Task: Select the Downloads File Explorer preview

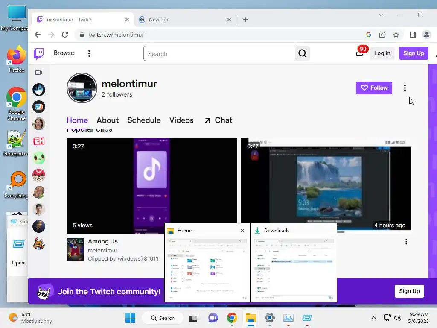Action: 294,263
